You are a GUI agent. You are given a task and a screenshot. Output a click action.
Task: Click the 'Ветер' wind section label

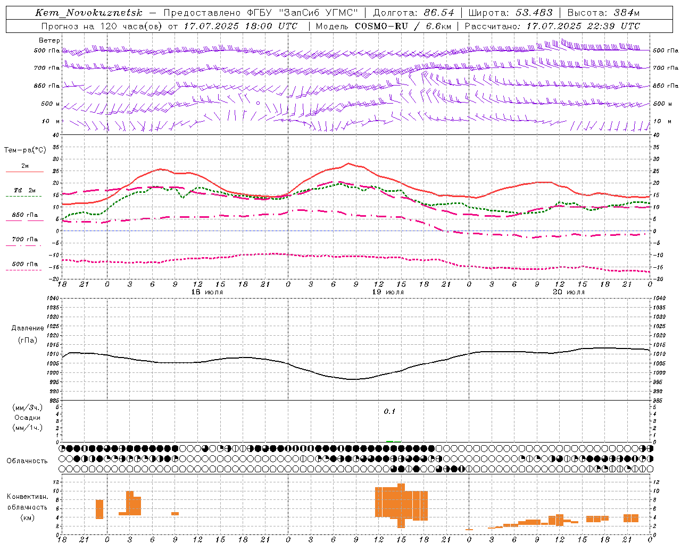[x=49, y=40]
